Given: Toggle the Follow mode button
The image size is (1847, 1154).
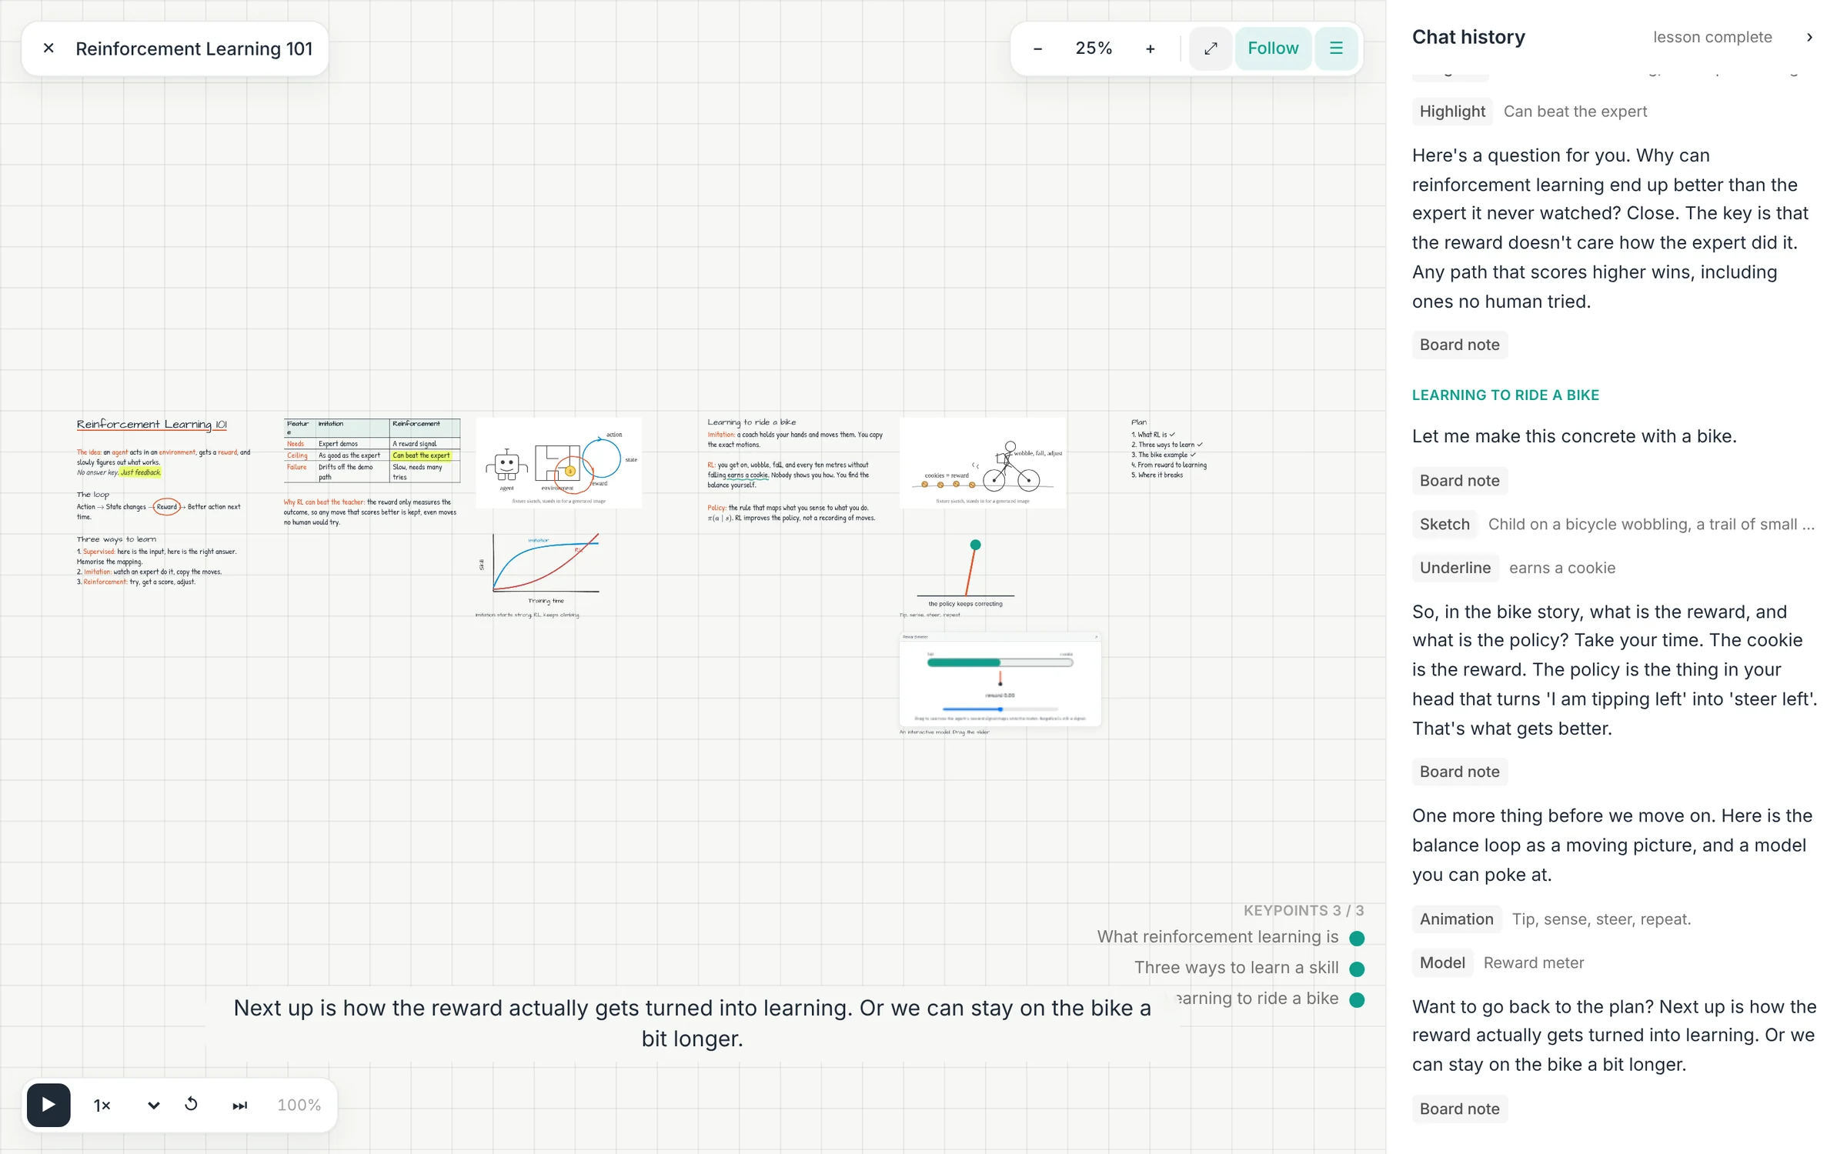Looking at the screenshot, I should coord(1273,48).
